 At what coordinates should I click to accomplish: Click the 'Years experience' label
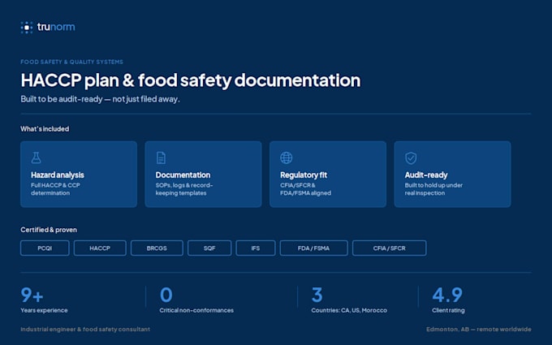44,310
